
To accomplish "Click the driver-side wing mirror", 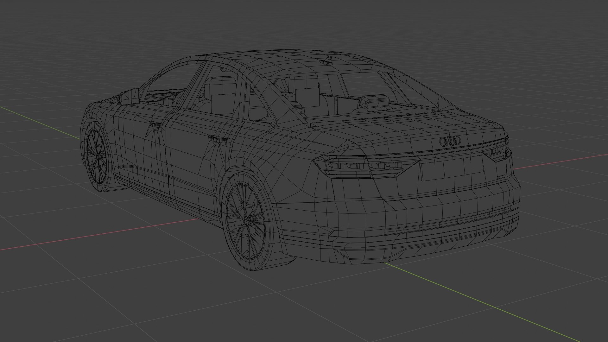I will [129, 97].
